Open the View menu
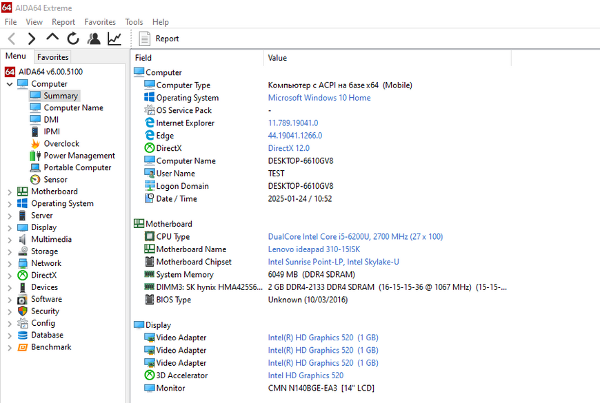This screenshot has height=403, width=600. (x=34, y=22)
